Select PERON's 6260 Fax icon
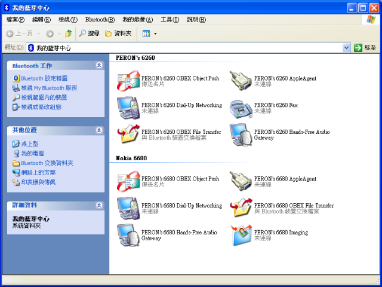The width and height of the screenshot is (382, 287). (x=241, y=108)
